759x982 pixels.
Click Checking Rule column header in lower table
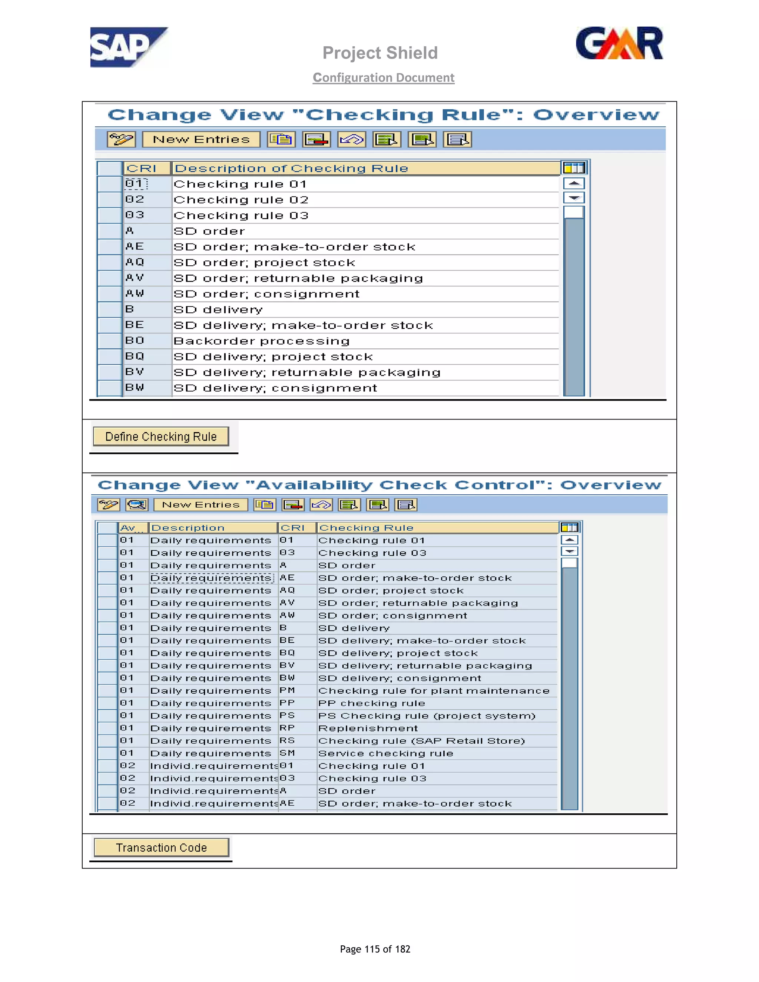pos(438,527)
